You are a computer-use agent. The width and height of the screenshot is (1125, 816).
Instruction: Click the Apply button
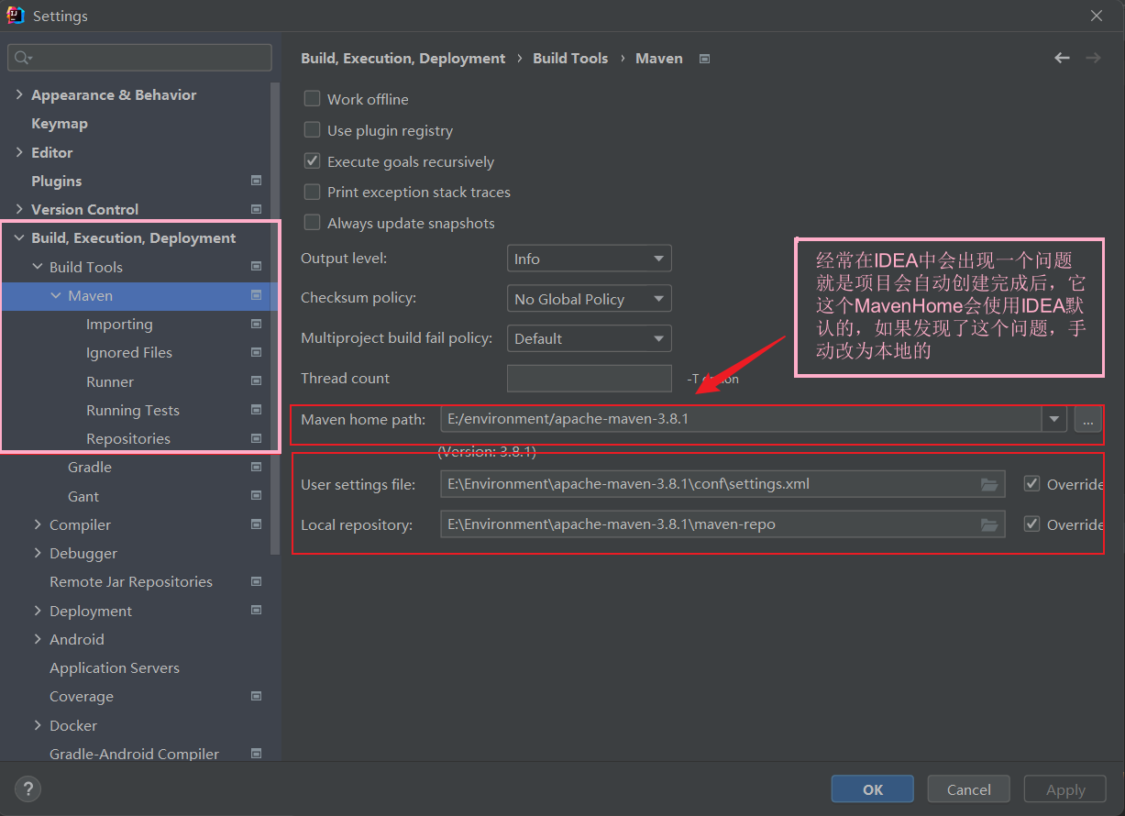(x=1065, y=789)
